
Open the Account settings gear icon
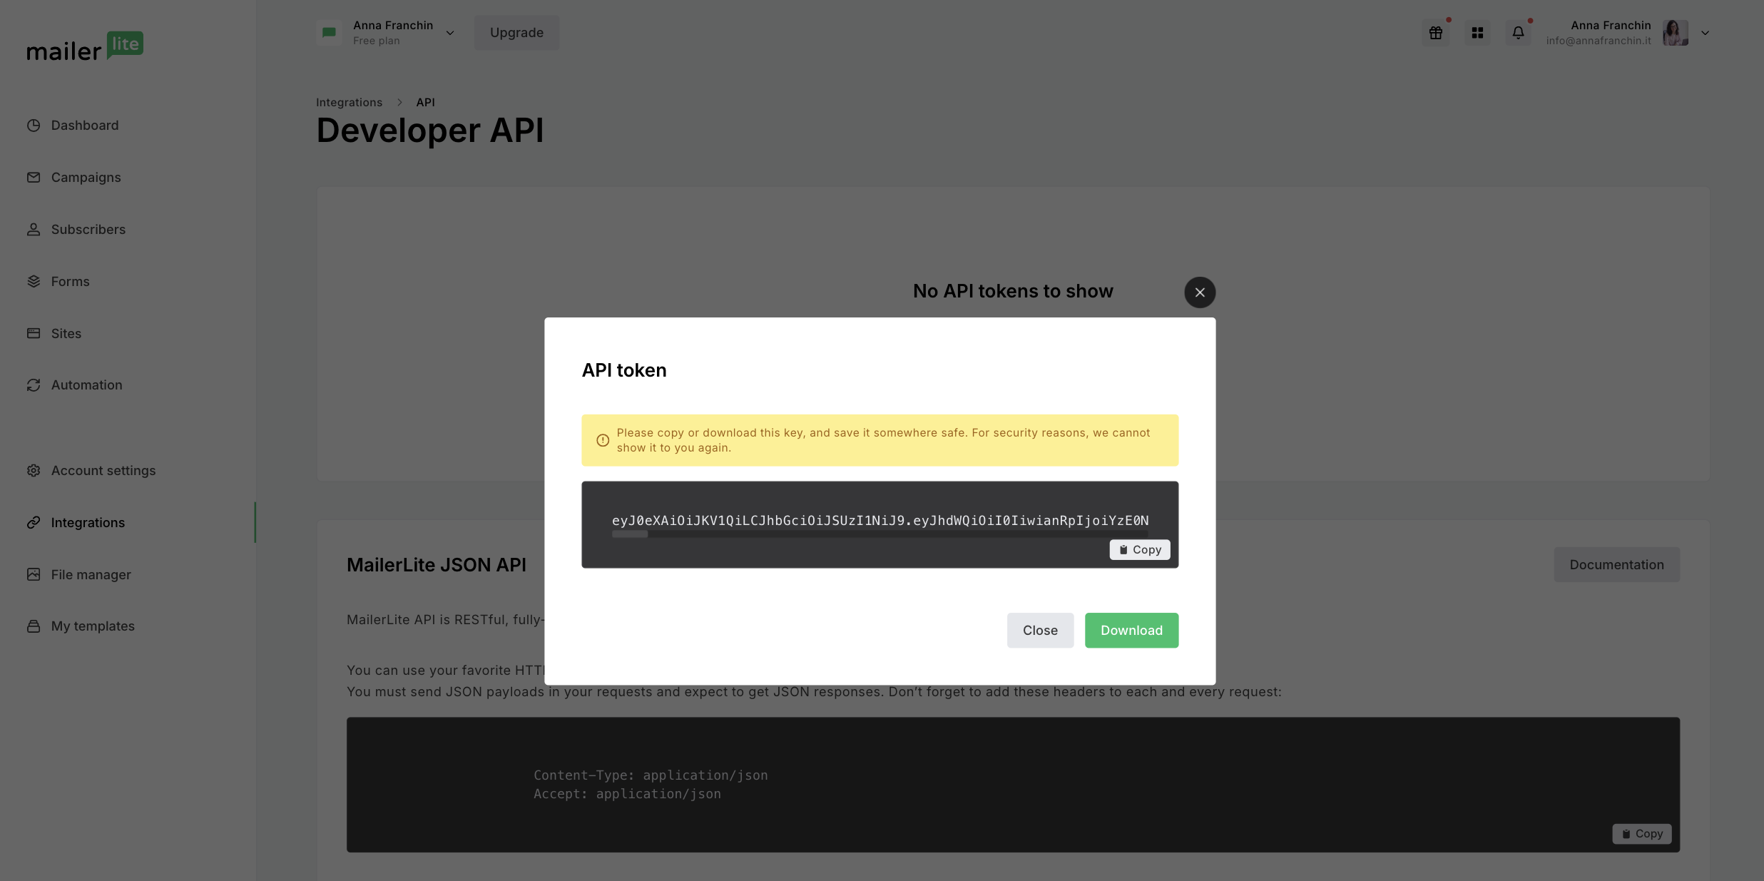pyautogui.click(x=34, y=471)
